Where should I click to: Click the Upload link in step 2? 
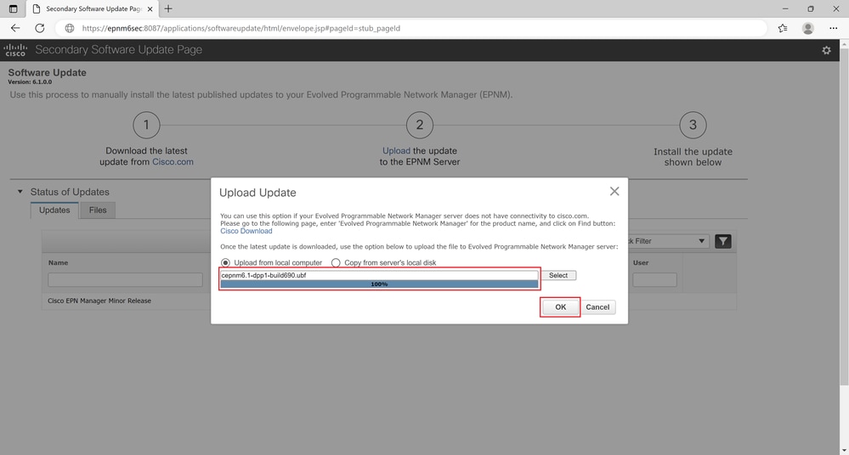click(x=396, y=151)
